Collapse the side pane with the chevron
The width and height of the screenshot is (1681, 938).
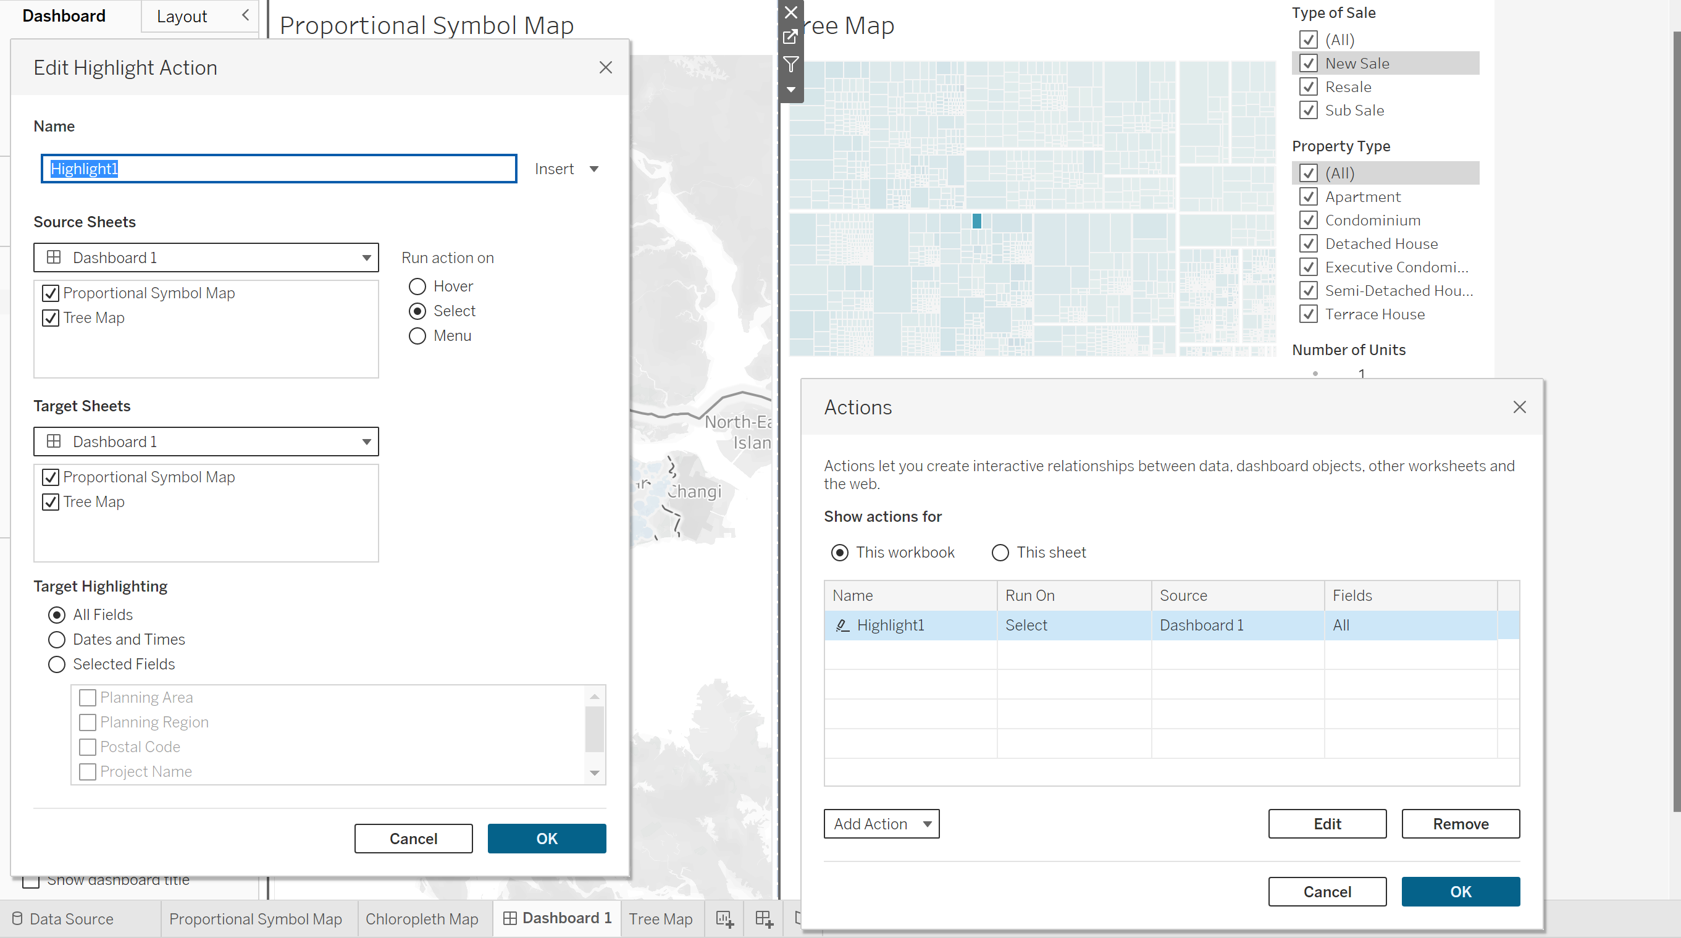point(245,15)
